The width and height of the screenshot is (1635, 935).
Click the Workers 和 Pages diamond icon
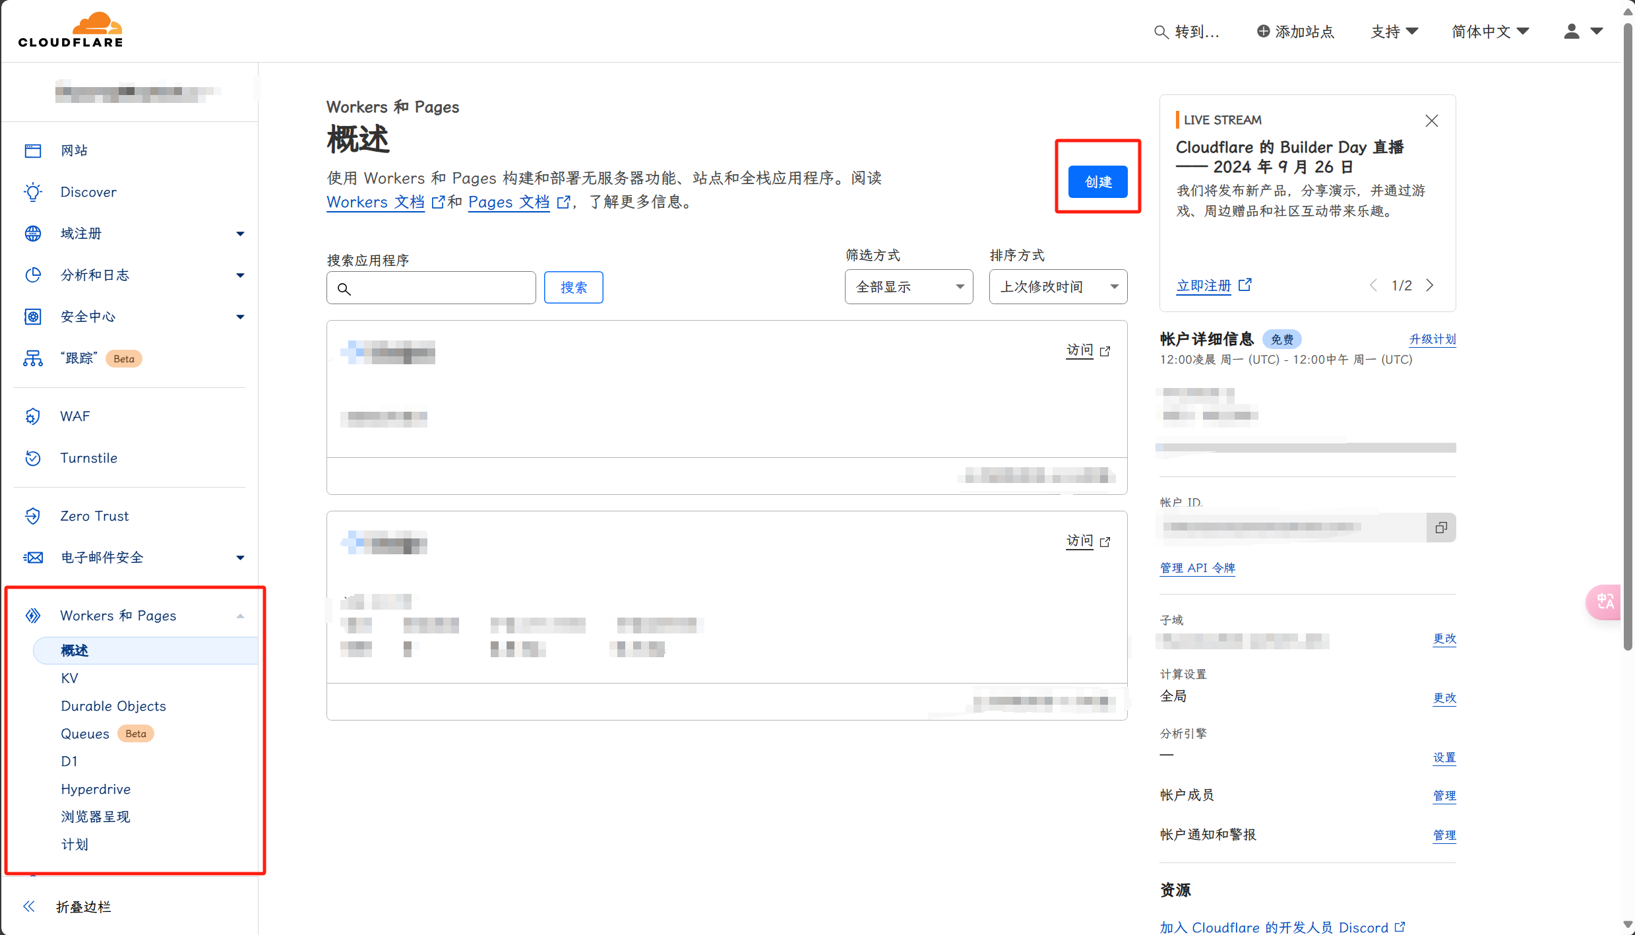click(33, 616)
